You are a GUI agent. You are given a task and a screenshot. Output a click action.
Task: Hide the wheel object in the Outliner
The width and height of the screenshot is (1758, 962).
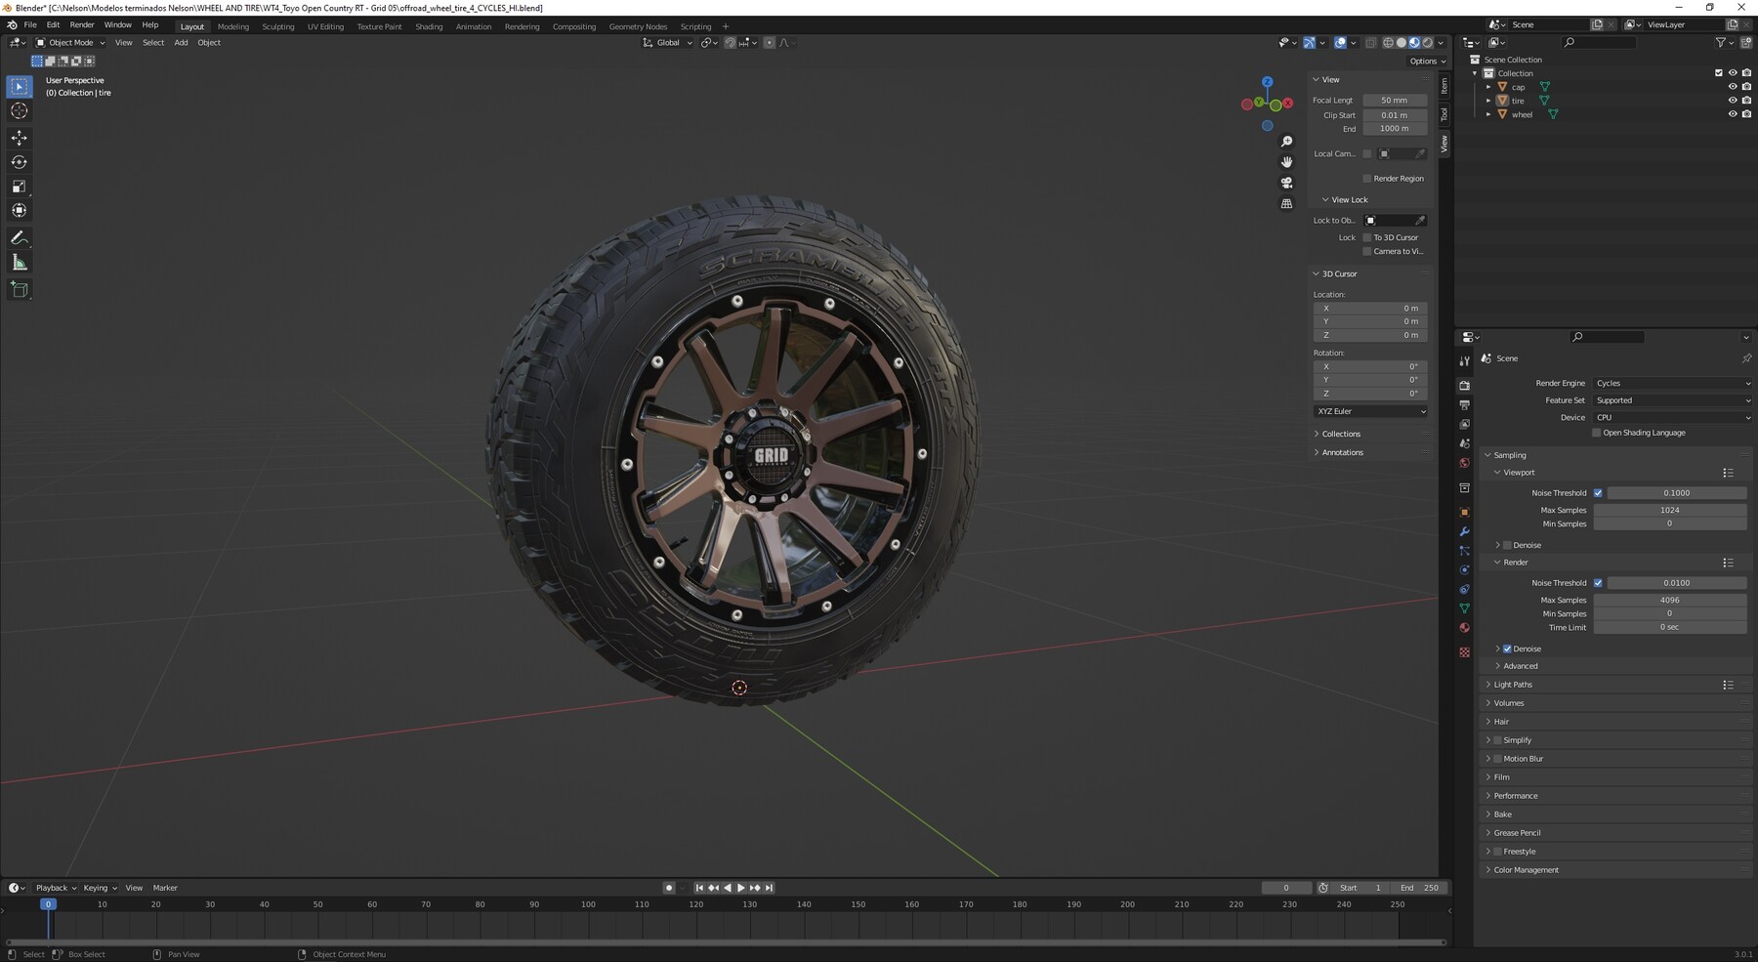pyautogui.click(x=1734, y=114)
